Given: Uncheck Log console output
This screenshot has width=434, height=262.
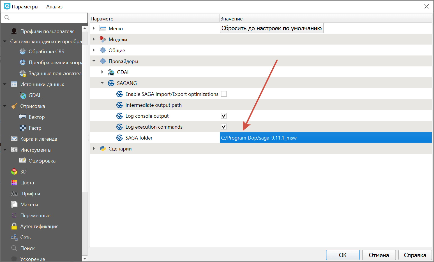Looking at the screenshot, I should (224, 116).
